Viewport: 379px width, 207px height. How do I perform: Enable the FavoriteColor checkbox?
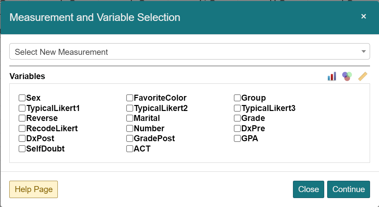click(x=130, y=98)
